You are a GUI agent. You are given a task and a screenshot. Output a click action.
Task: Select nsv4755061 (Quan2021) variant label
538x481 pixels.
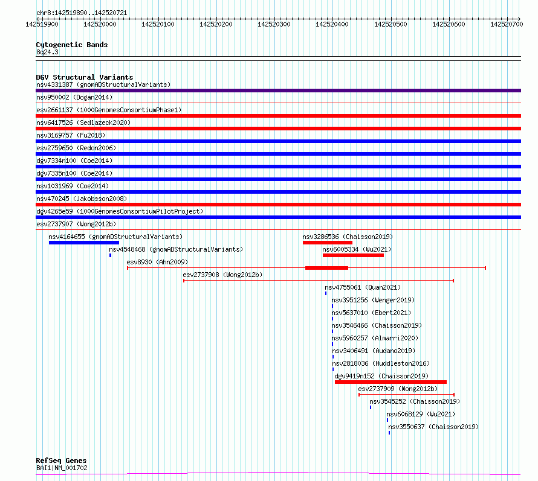pyautogui.click(x=363, y=287)
